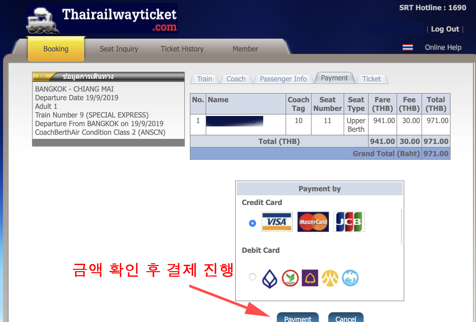Click the Log Out link
This screenshot has width=476, height=322.
click(x=445, y=29)
